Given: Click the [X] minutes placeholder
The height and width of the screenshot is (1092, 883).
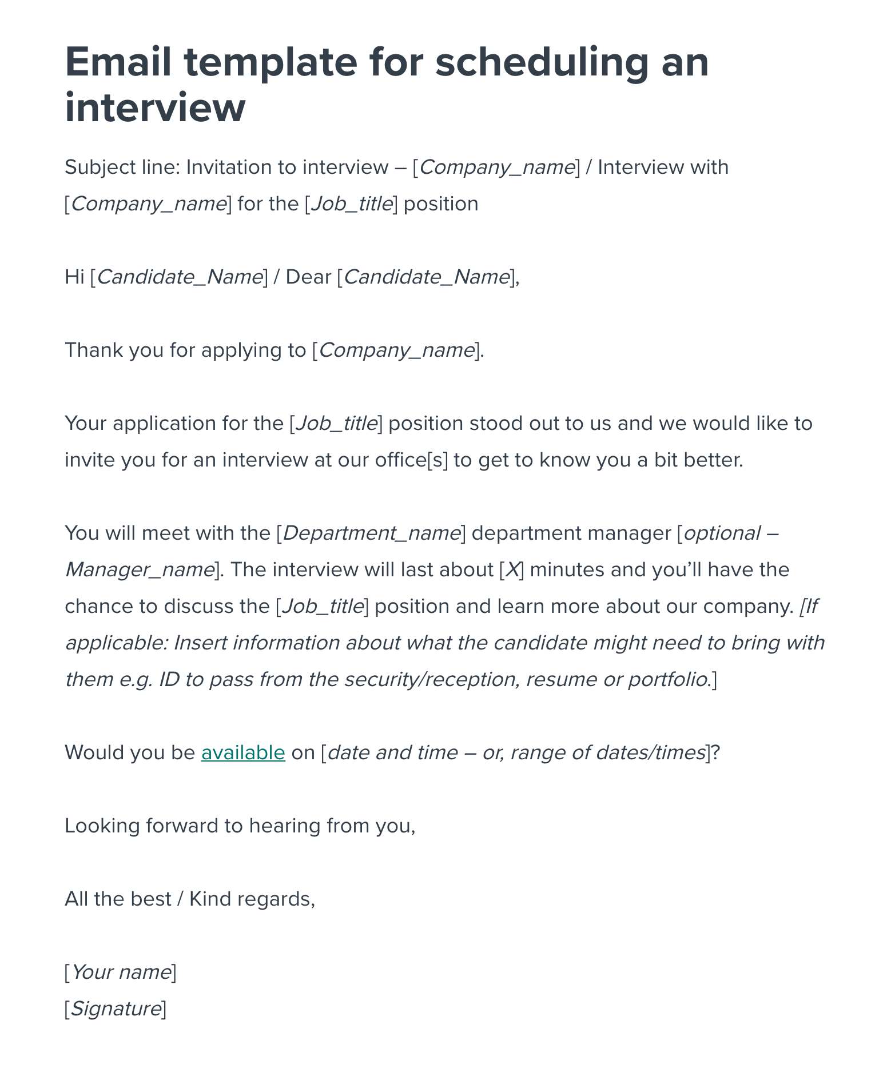Looking at the screenshot, I should [x=512, y=569].
